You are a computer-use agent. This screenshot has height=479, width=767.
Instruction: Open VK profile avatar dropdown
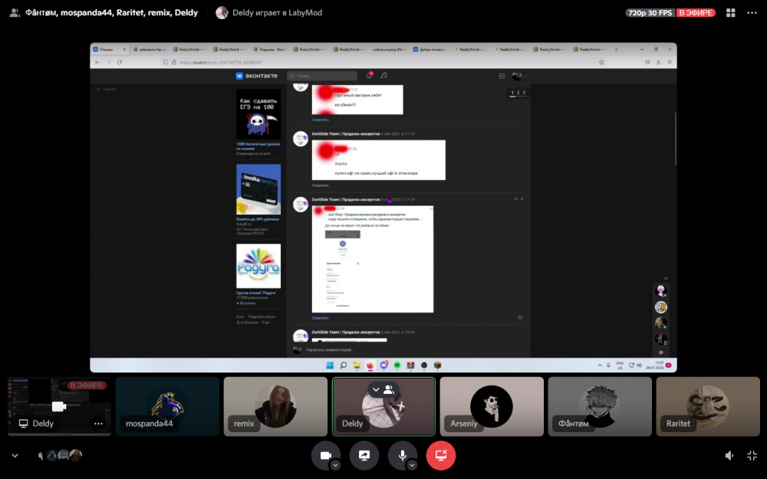coord(519,76)
